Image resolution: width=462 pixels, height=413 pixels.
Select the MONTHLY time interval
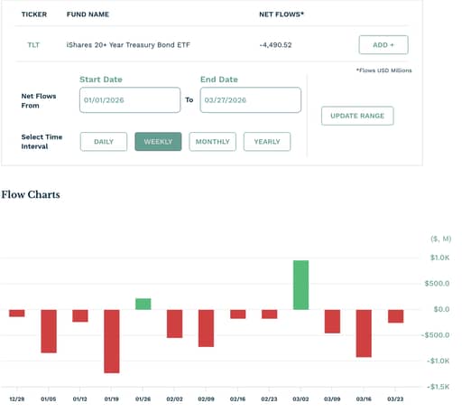(213, 142)
